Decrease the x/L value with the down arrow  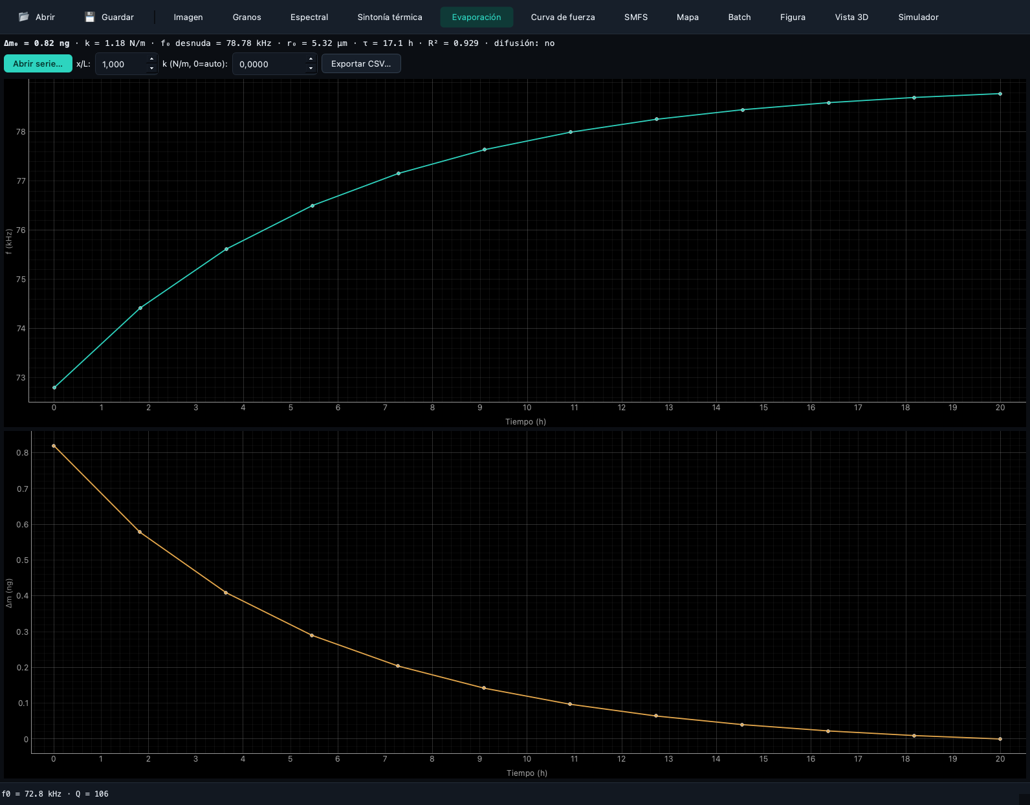pos(152,69)
